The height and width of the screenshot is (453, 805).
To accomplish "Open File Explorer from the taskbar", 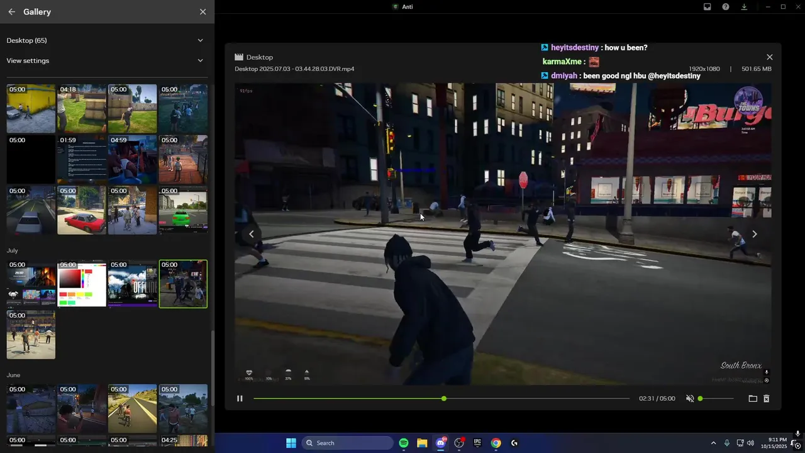I will 422,443.
